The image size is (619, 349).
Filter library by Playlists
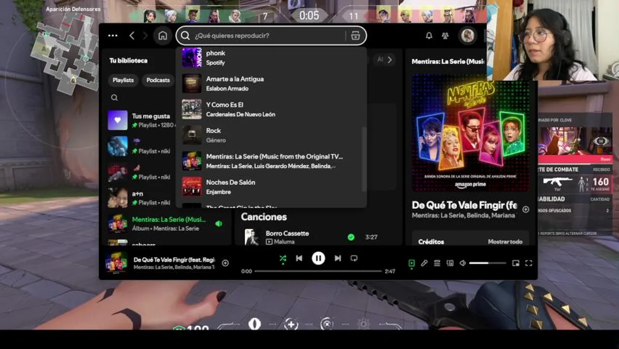pyautogui.click(x=123, y=80)
